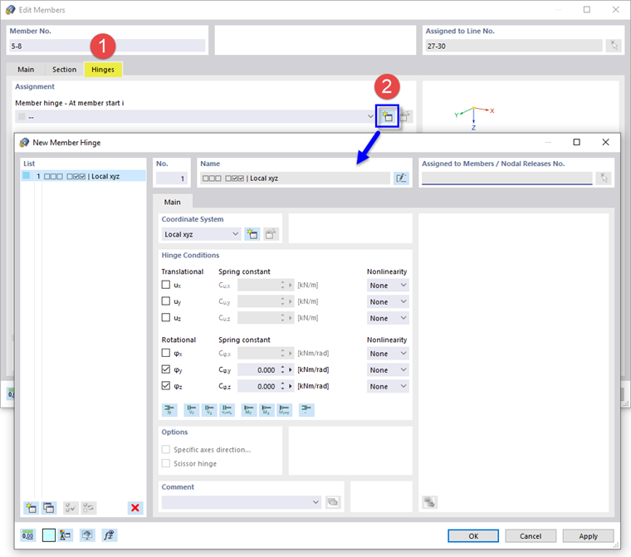Apply the N axial hinge preset
Image resolution: width=631 pixels, height=557 pixels.
pyautogui.click(x=169, y=410)
